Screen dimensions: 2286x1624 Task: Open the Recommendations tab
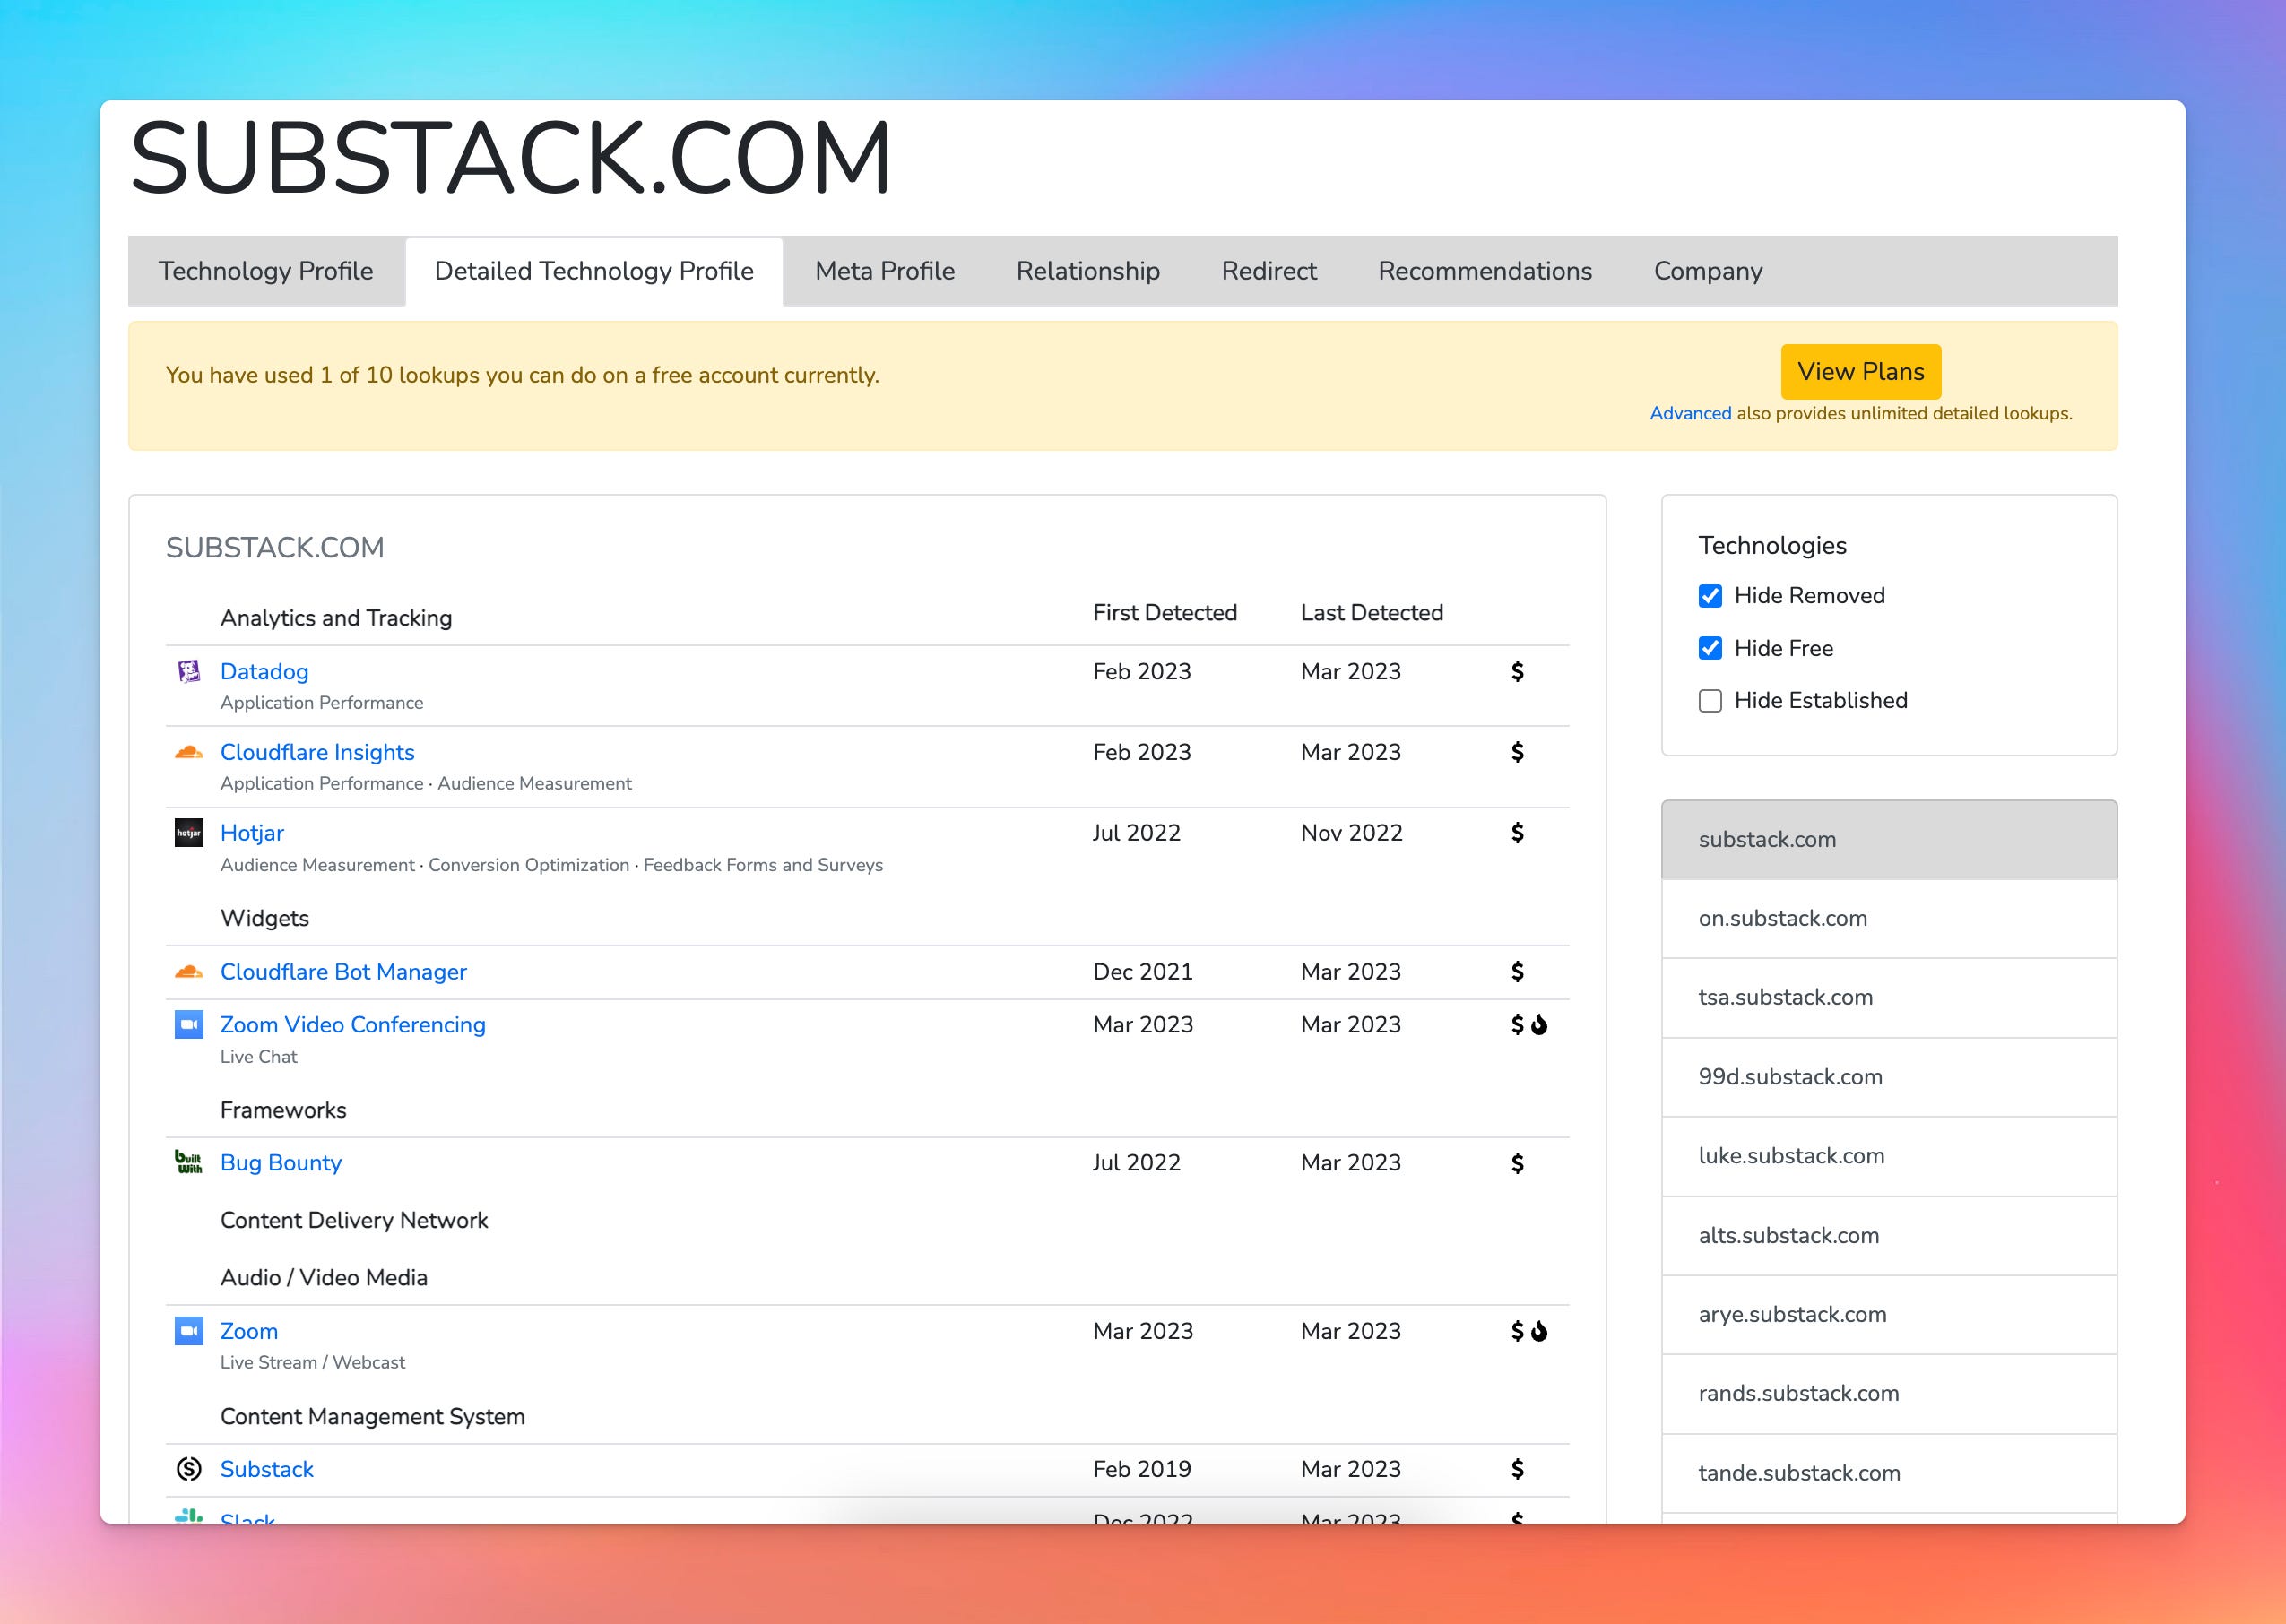(1485, 271)
